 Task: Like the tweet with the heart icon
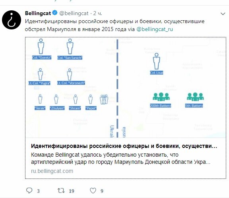pyautogui.click(x=93, y=190)
